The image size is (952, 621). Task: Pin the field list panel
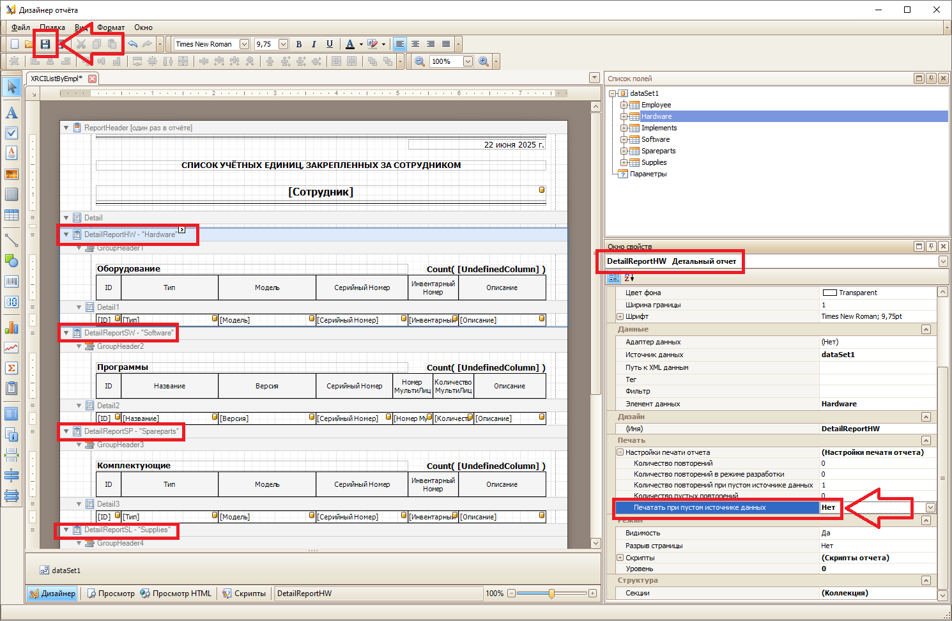click(932, 78)
